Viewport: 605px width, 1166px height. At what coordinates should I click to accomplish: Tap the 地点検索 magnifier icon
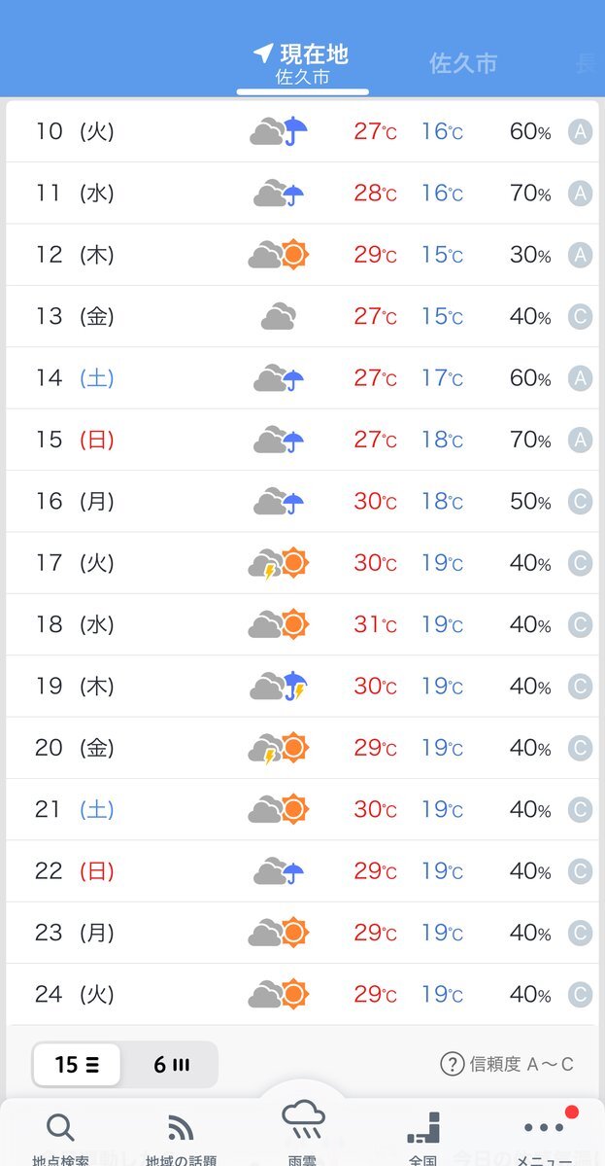coord(60,1128)
